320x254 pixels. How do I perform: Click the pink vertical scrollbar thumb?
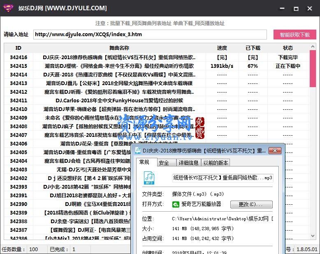point(313,69)
